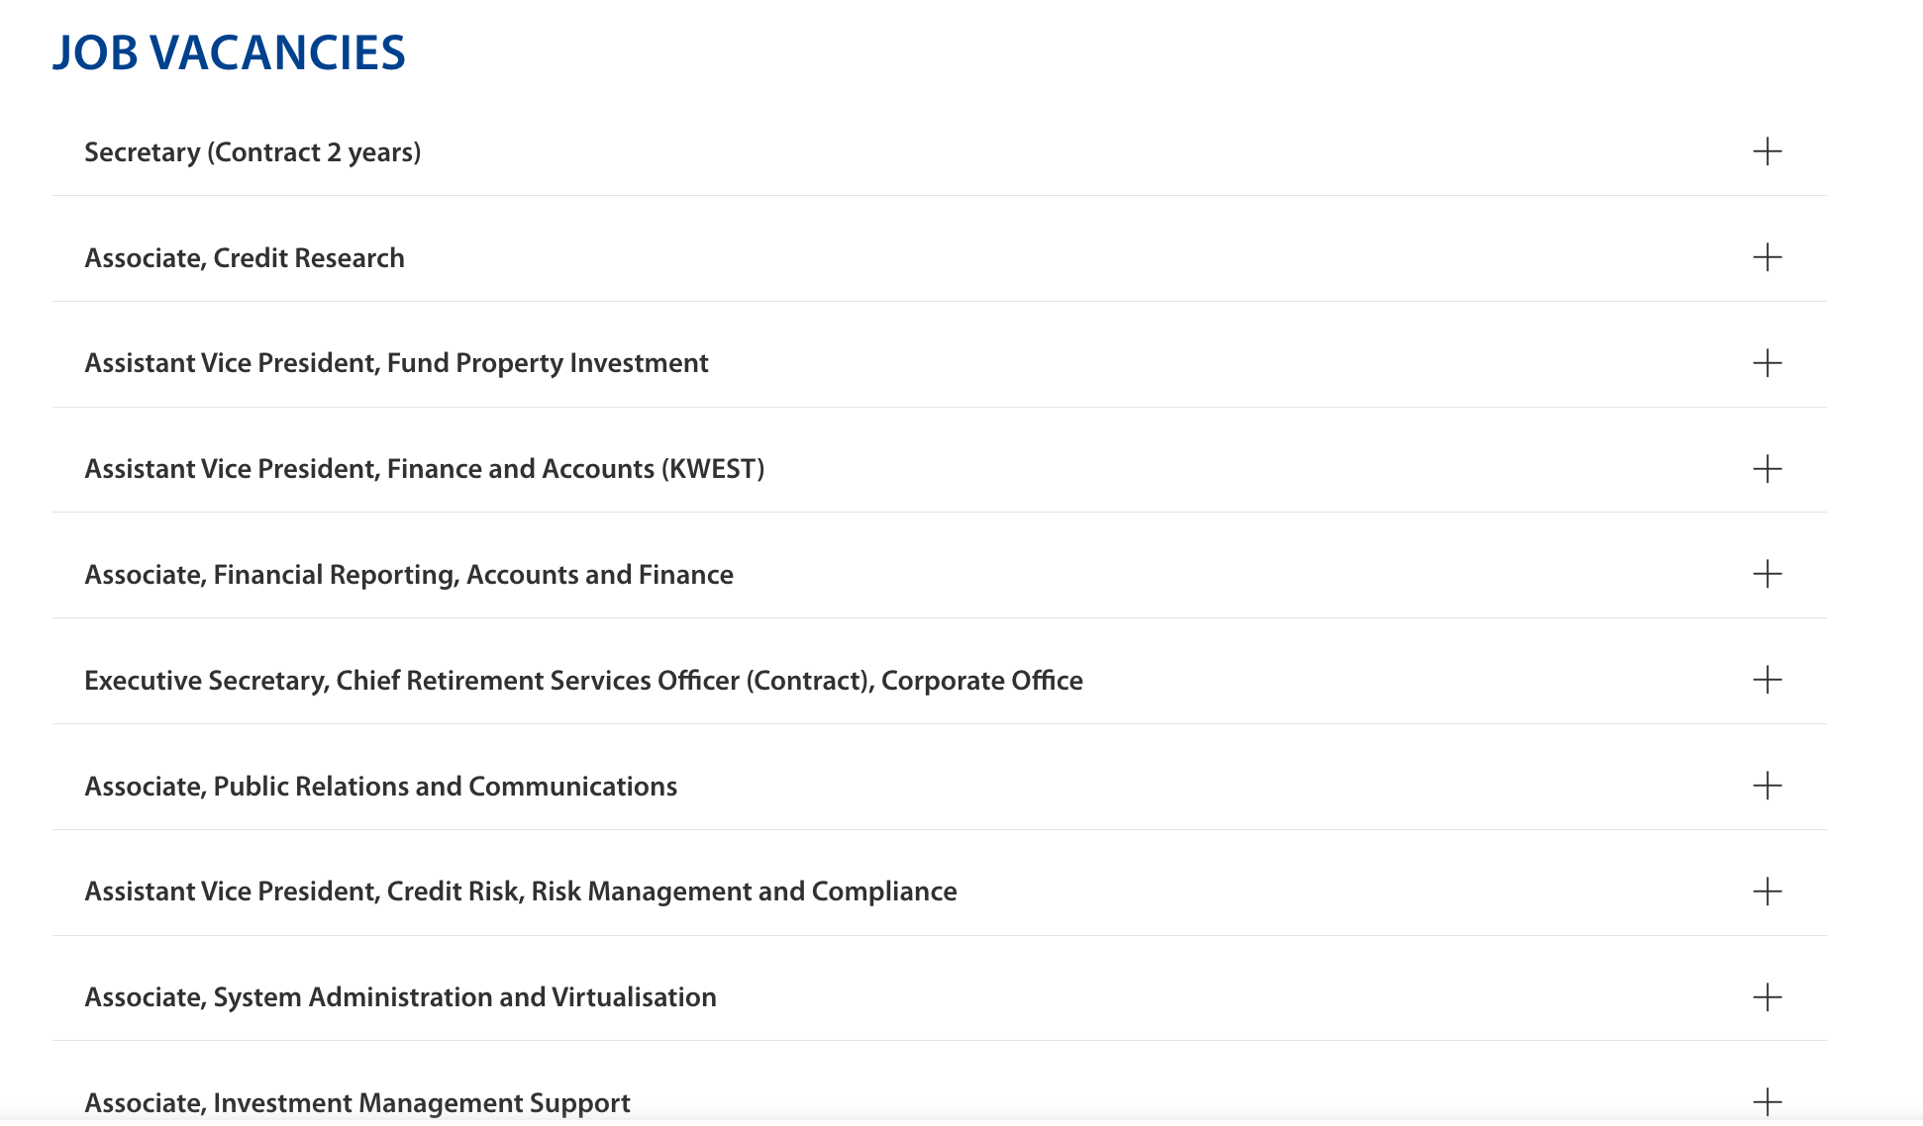Screen dimensions: 1923x1126
Task: Click plus icon beside Secretary (Contract 2 years)
Action: tap(1767, 152)
